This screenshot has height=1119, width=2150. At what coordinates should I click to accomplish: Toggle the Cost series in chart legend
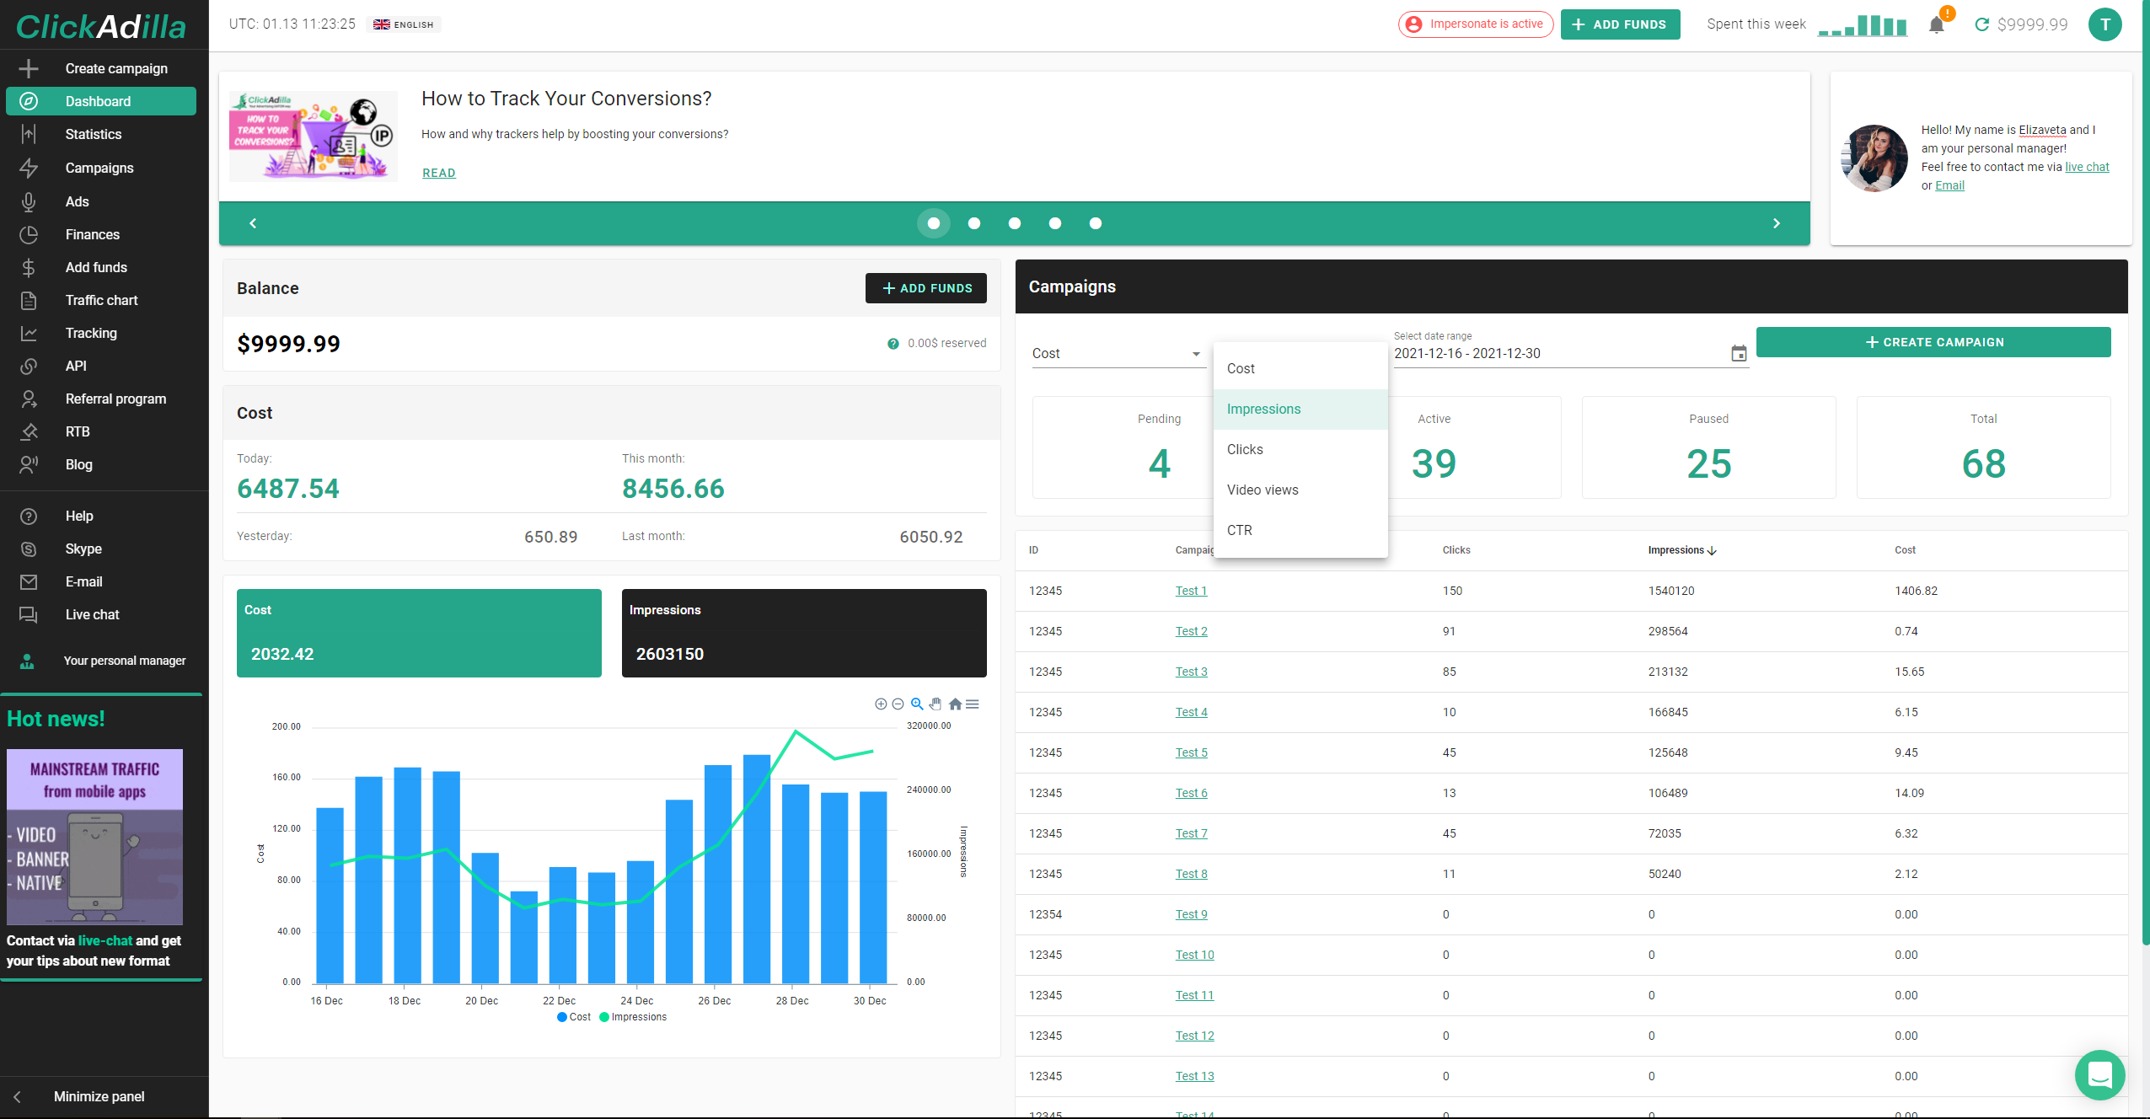pos(574,1017)
